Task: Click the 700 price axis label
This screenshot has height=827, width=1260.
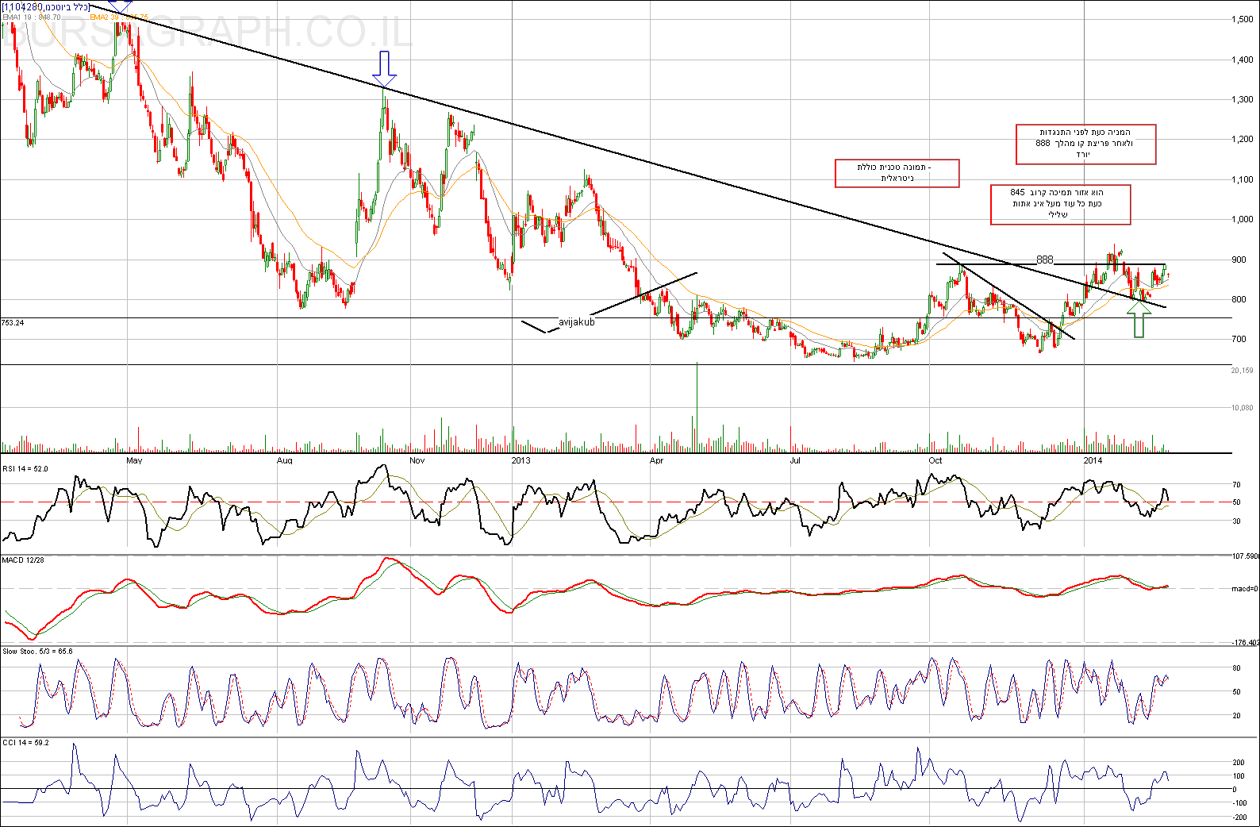Action: pos(1239,340)
